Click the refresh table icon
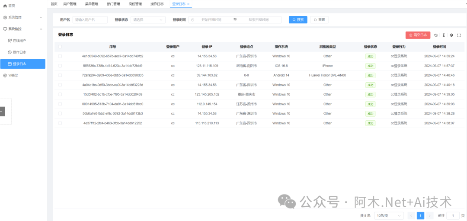The image size is (467, 221). coord(436,35)
